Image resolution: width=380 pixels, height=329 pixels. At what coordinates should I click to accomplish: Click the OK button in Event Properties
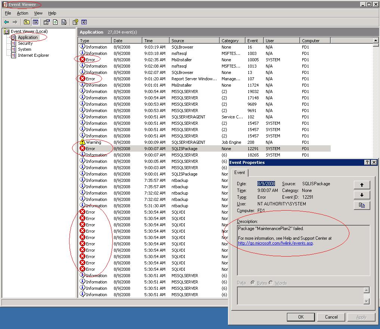301,317
